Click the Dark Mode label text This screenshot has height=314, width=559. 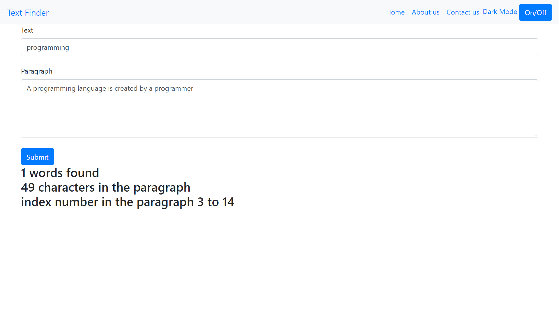tap(500, 12)
